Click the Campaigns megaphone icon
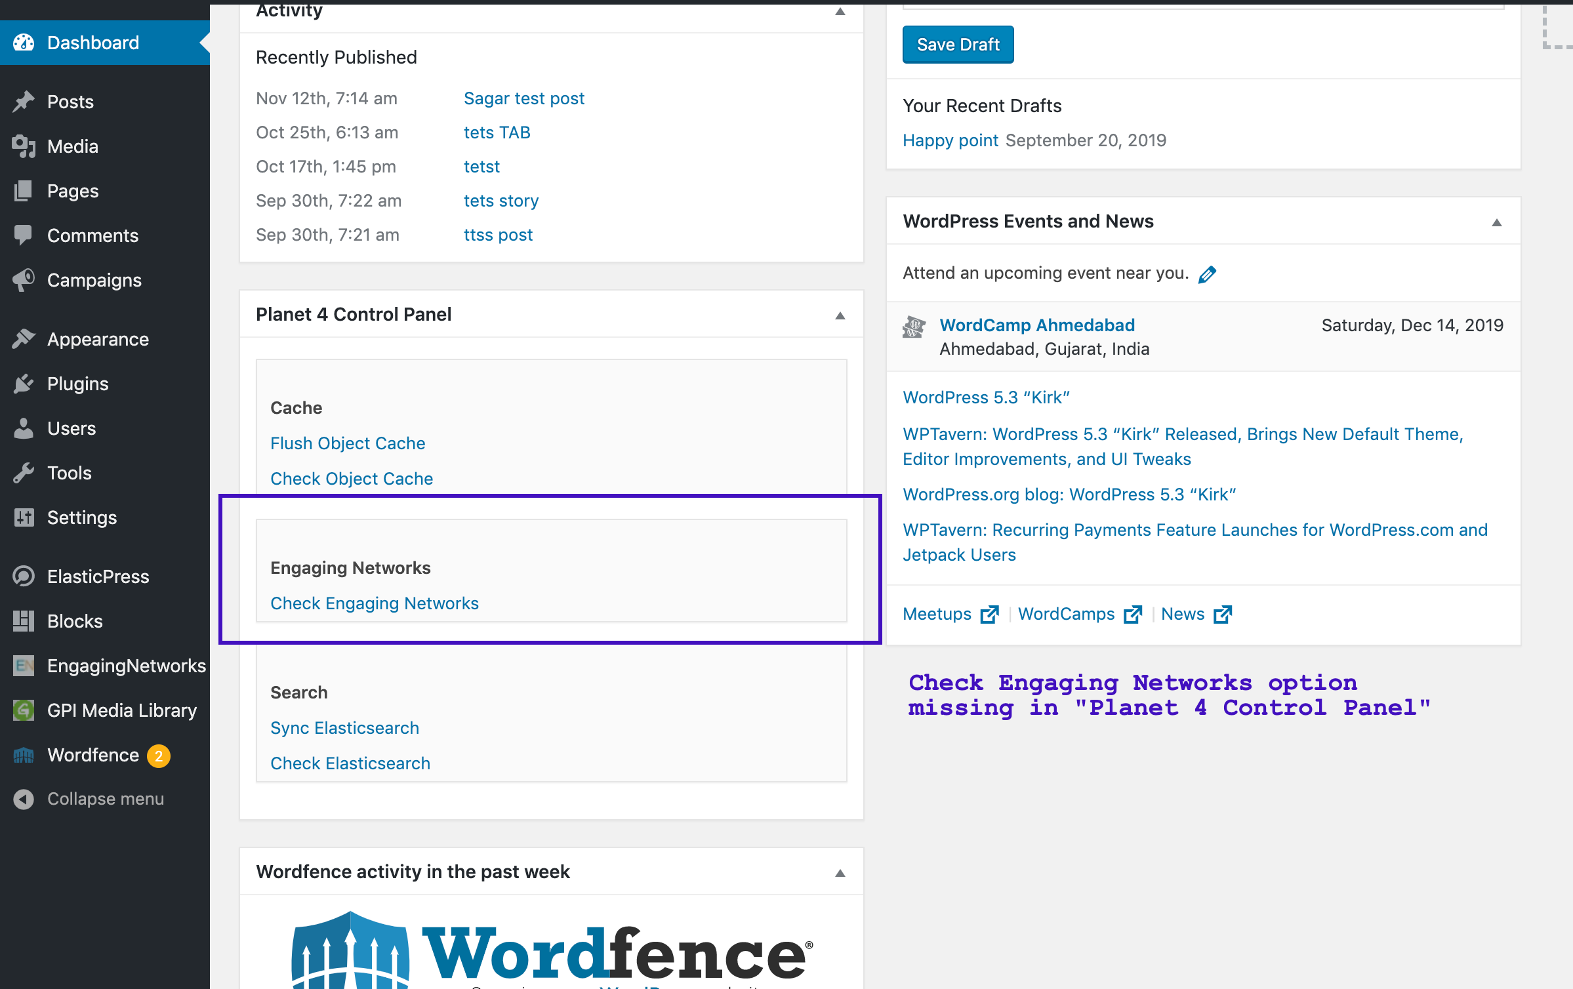The image size is (1573, 989). [x=24, y=280]
